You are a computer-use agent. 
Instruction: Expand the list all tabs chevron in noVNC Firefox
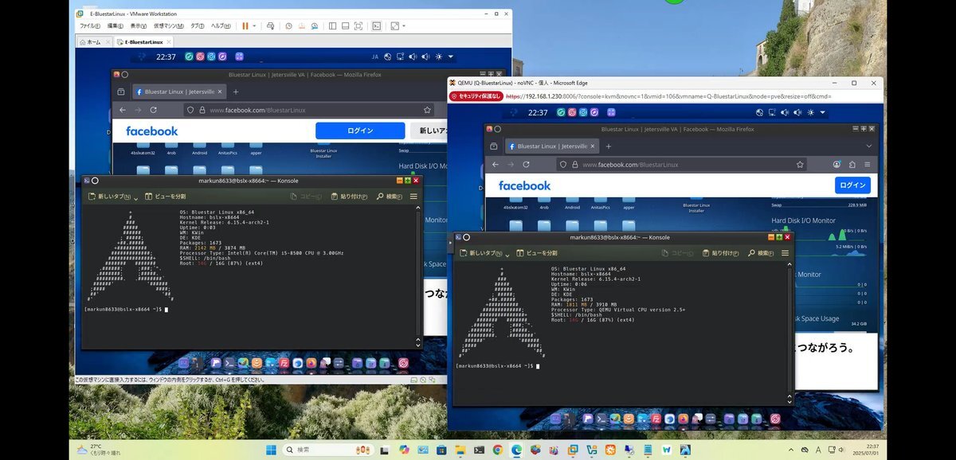click(x=868, y=146)
